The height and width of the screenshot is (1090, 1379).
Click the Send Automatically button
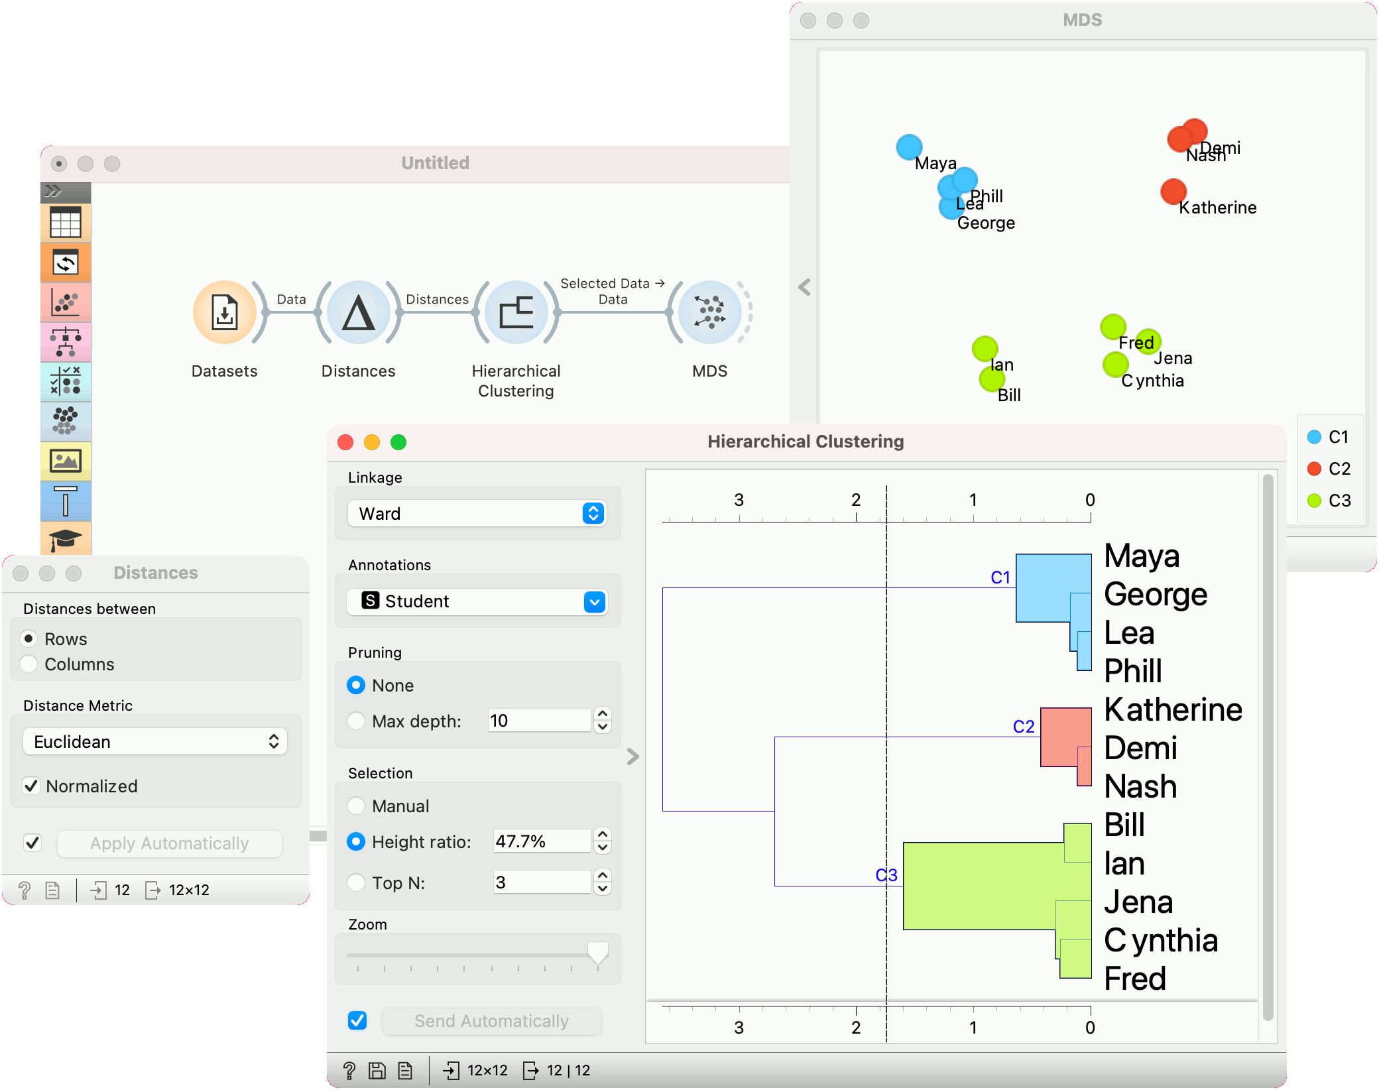coord(491,1021)
